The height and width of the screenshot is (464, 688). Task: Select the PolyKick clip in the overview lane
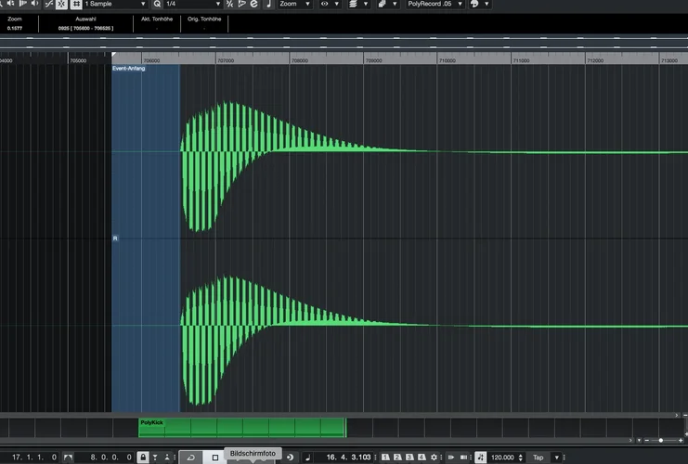click(x=242, y=428)
